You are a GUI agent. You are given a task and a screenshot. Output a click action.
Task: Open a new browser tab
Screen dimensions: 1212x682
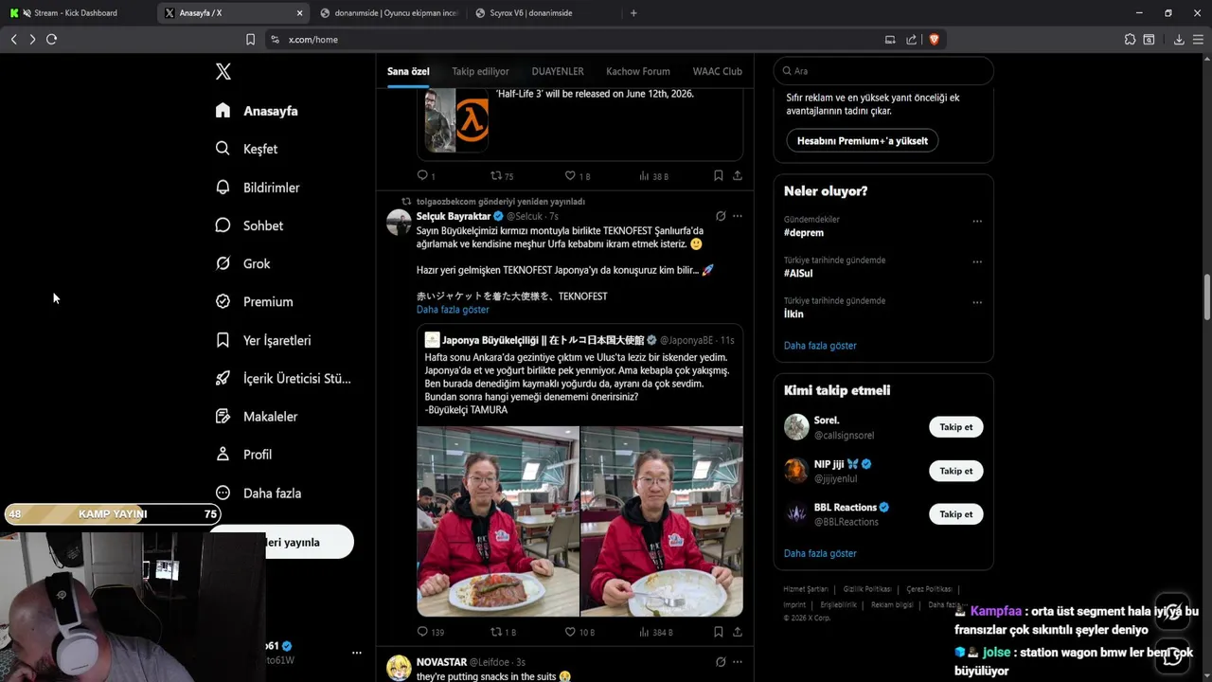click(x=633, y=13)
